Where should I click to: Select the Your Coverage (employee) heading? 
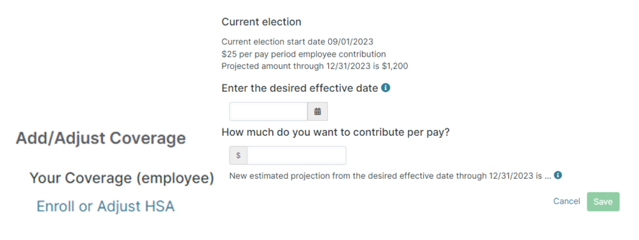(122, 178)
